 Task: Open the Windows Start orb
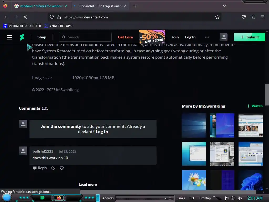tap(7, 198)
